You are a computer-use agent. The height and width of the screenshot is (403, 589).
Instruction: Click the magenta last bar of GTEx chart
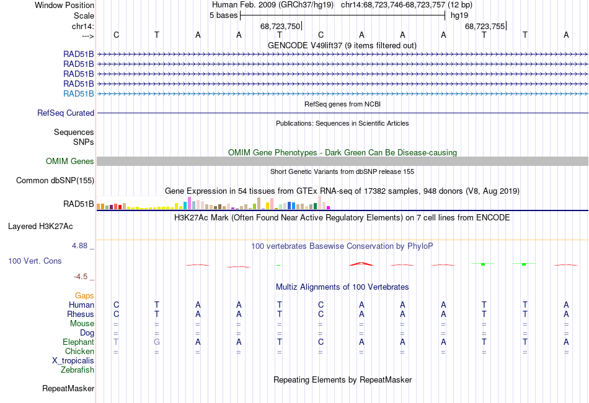tap(328, 207)
